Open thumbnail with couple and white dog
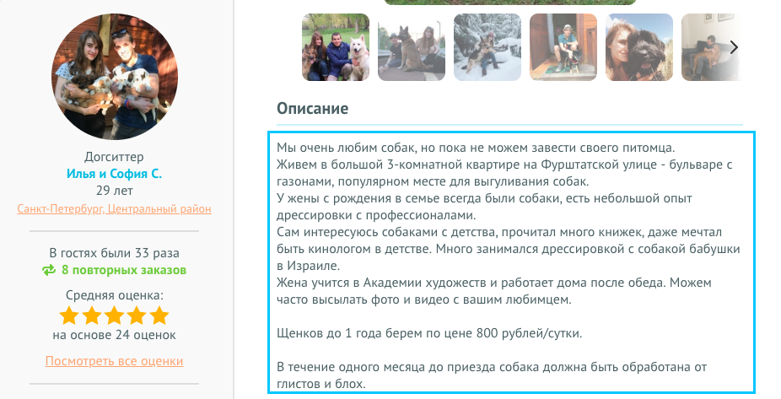This screenshot has height=399, width=781. pos(336,47)
